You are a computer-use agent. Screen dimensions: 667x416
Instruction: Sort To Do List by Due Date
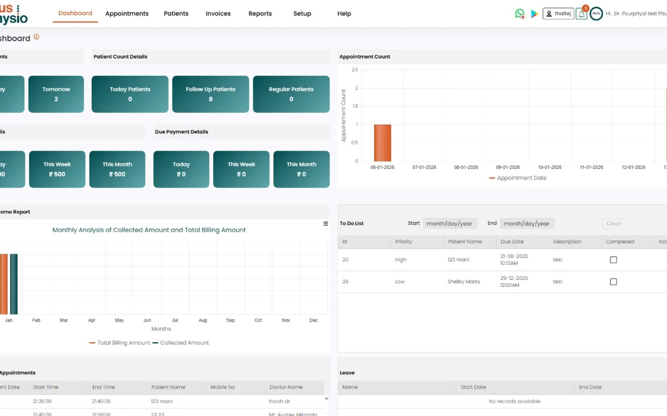coord(512,242)
